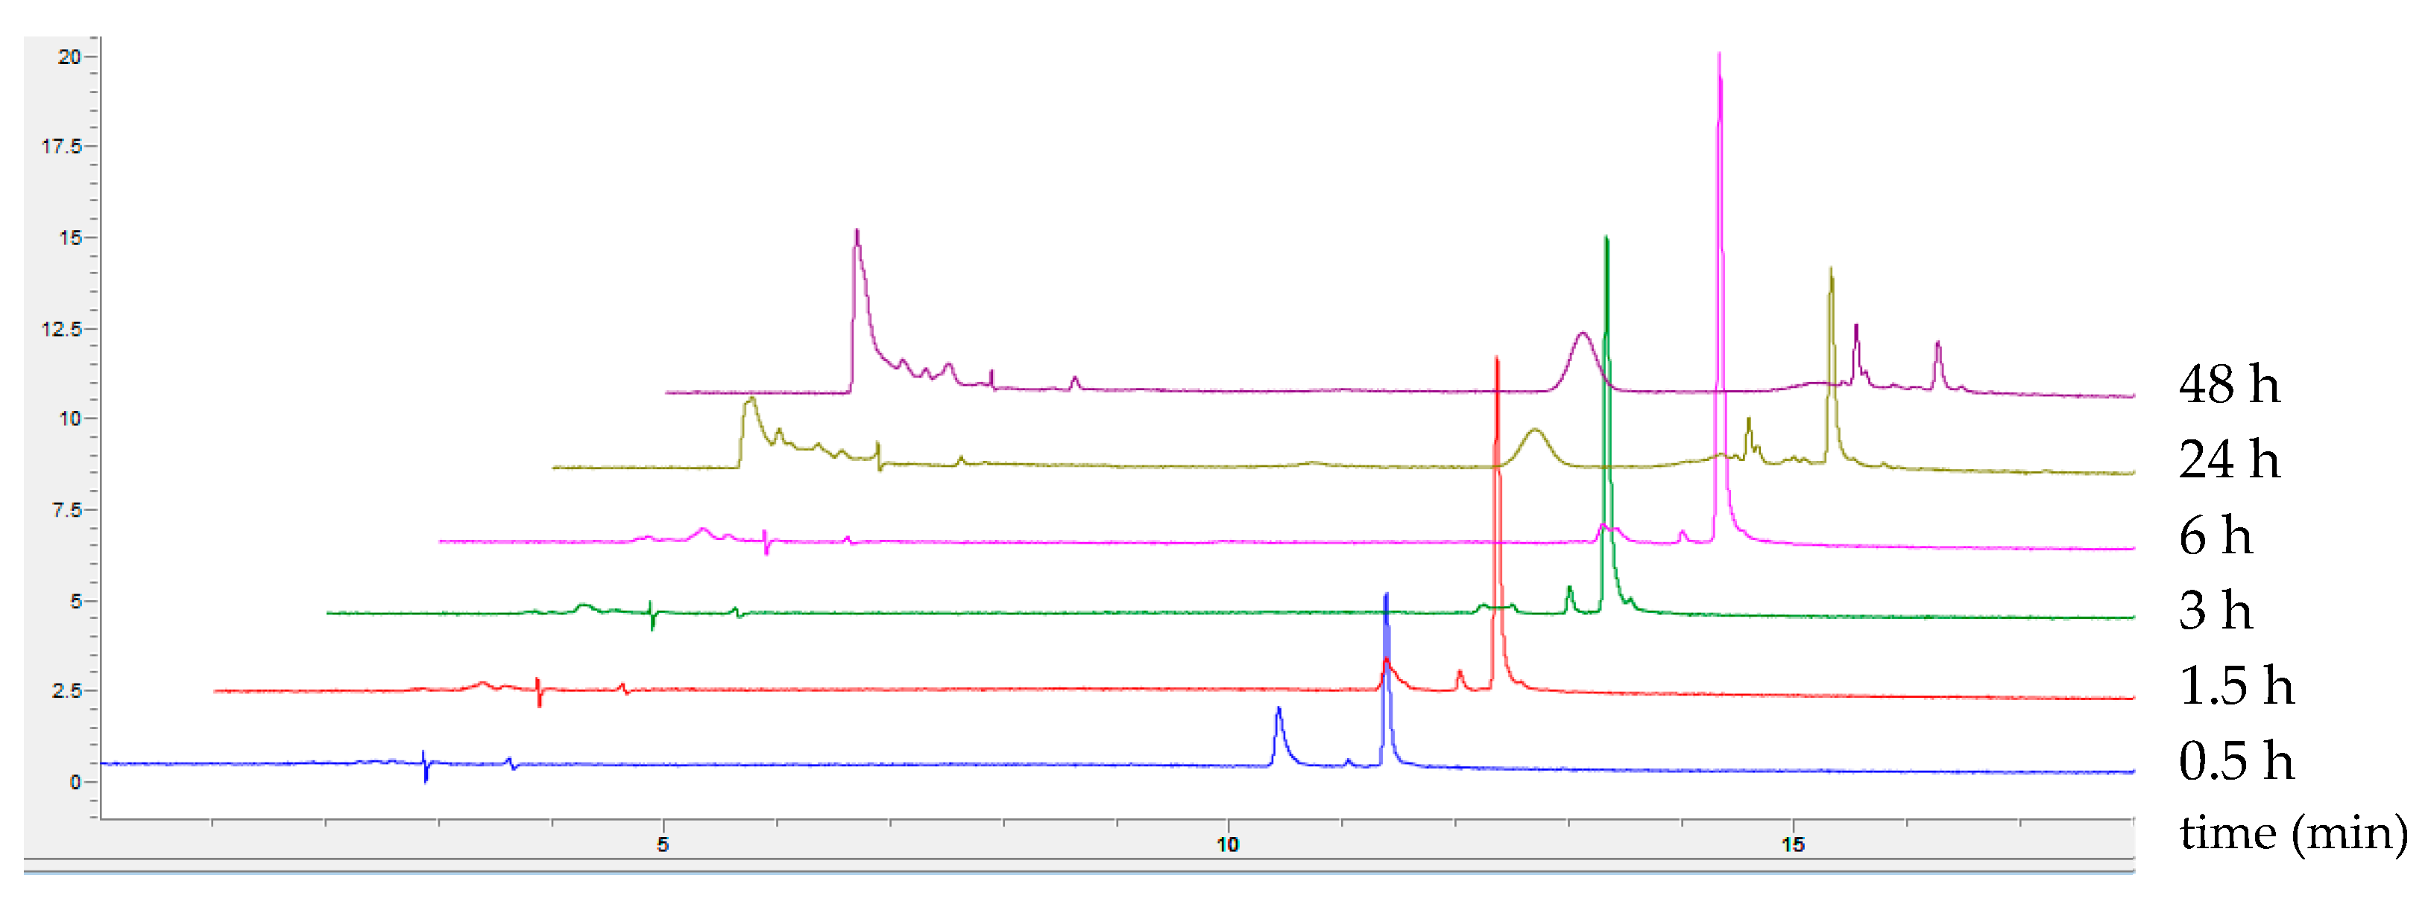Click the x-axis tick label 5
The image size is (2428, 910).
[663, 844]
